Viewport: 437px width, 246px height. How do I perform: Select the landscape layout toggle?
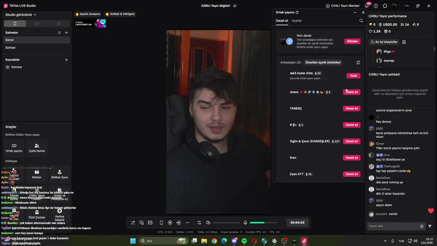pyautogui.click(x=37, y=24)
